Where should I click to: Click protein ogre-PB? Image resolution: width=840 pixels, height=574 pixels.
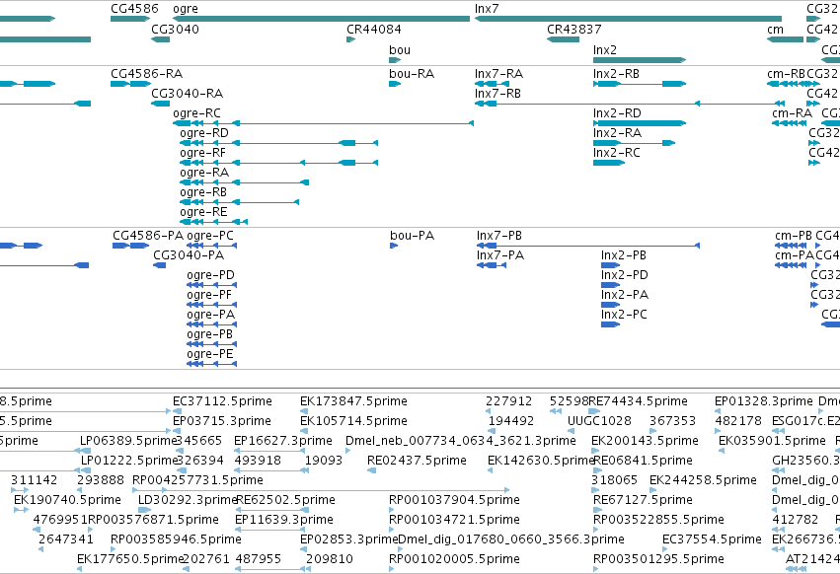tap(211, 344)
